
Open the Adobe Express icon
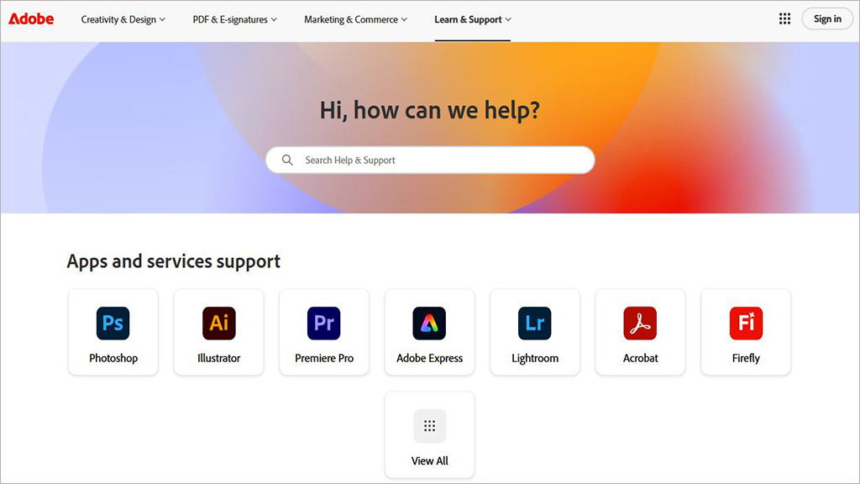point(429,324)
